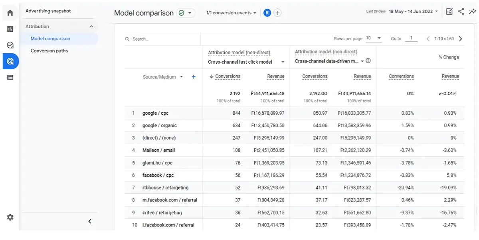Open the Reports bar chart icon
479x240 pixels.
tap(10, 29)
